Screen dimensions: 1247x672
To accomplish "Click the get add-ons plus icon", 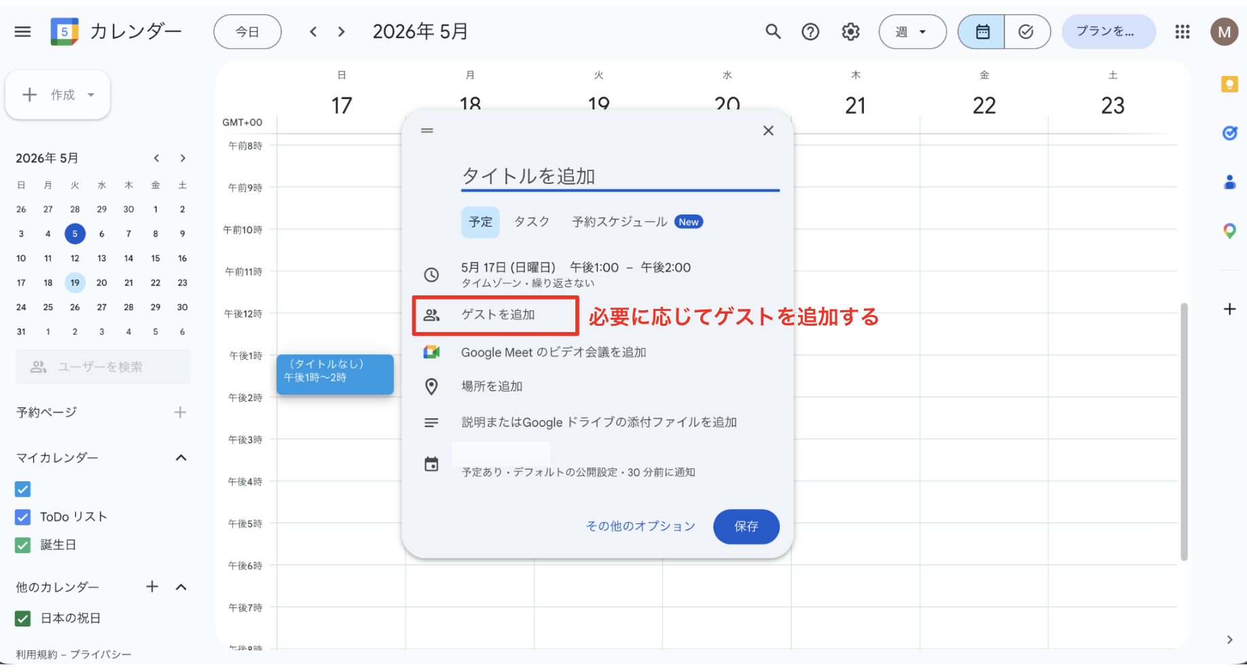I will (1229, 310).
